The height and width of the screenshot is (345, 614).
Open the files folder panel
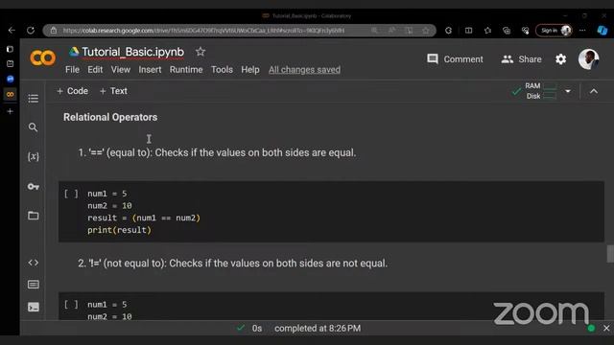(34, 216)
